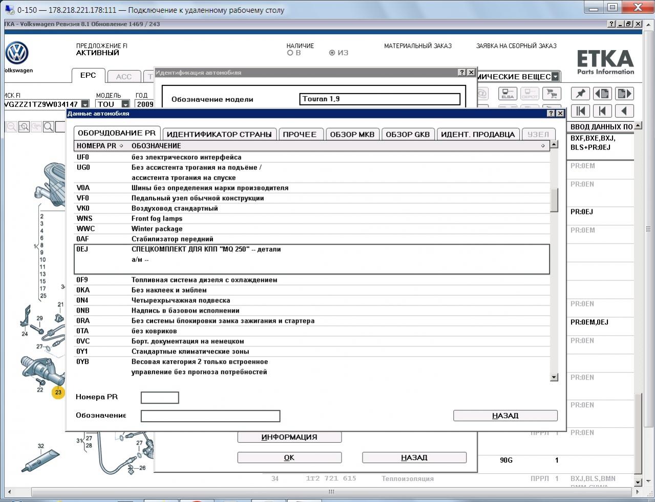Click НАЗАД in the identification dialog
This screenshot has width=655, height=502.
pyautogui.click(x=414, y=457)
